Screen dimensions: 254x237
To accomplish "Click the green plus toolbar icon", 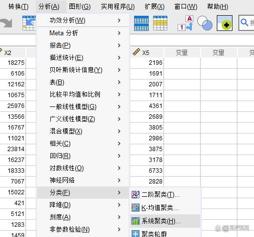I will tap(225, 23).
